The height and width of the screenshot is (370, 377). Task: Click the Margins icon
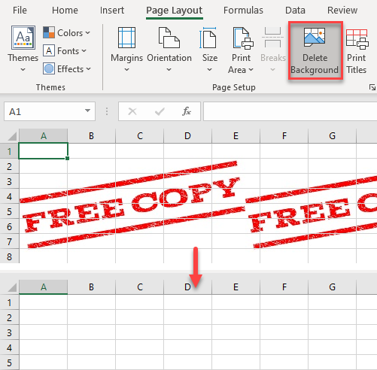126,38
